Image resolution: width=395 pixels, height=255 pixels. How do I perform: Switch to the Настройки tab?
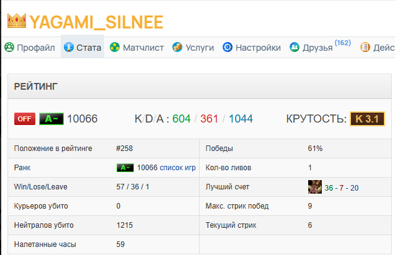[x=252, y=48]
